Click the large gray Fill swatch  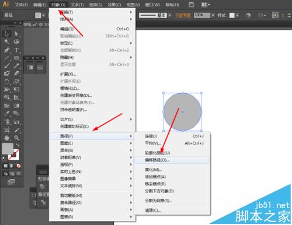[x=8, y=149]
